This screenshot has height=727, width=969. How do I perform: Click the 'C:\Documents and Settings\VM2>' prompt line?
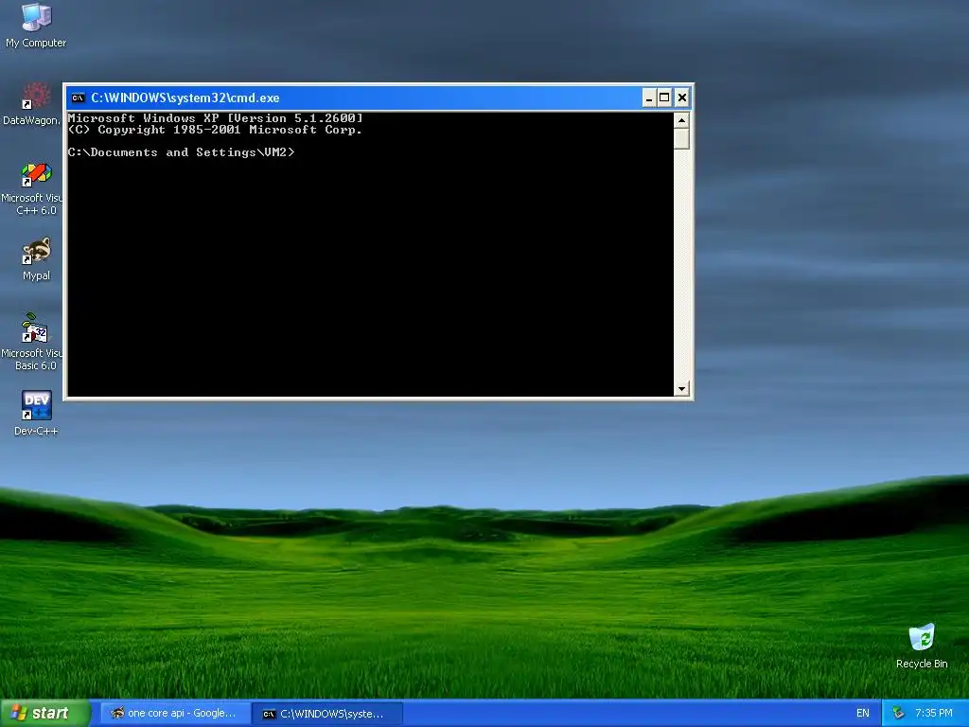coord(181,152)
